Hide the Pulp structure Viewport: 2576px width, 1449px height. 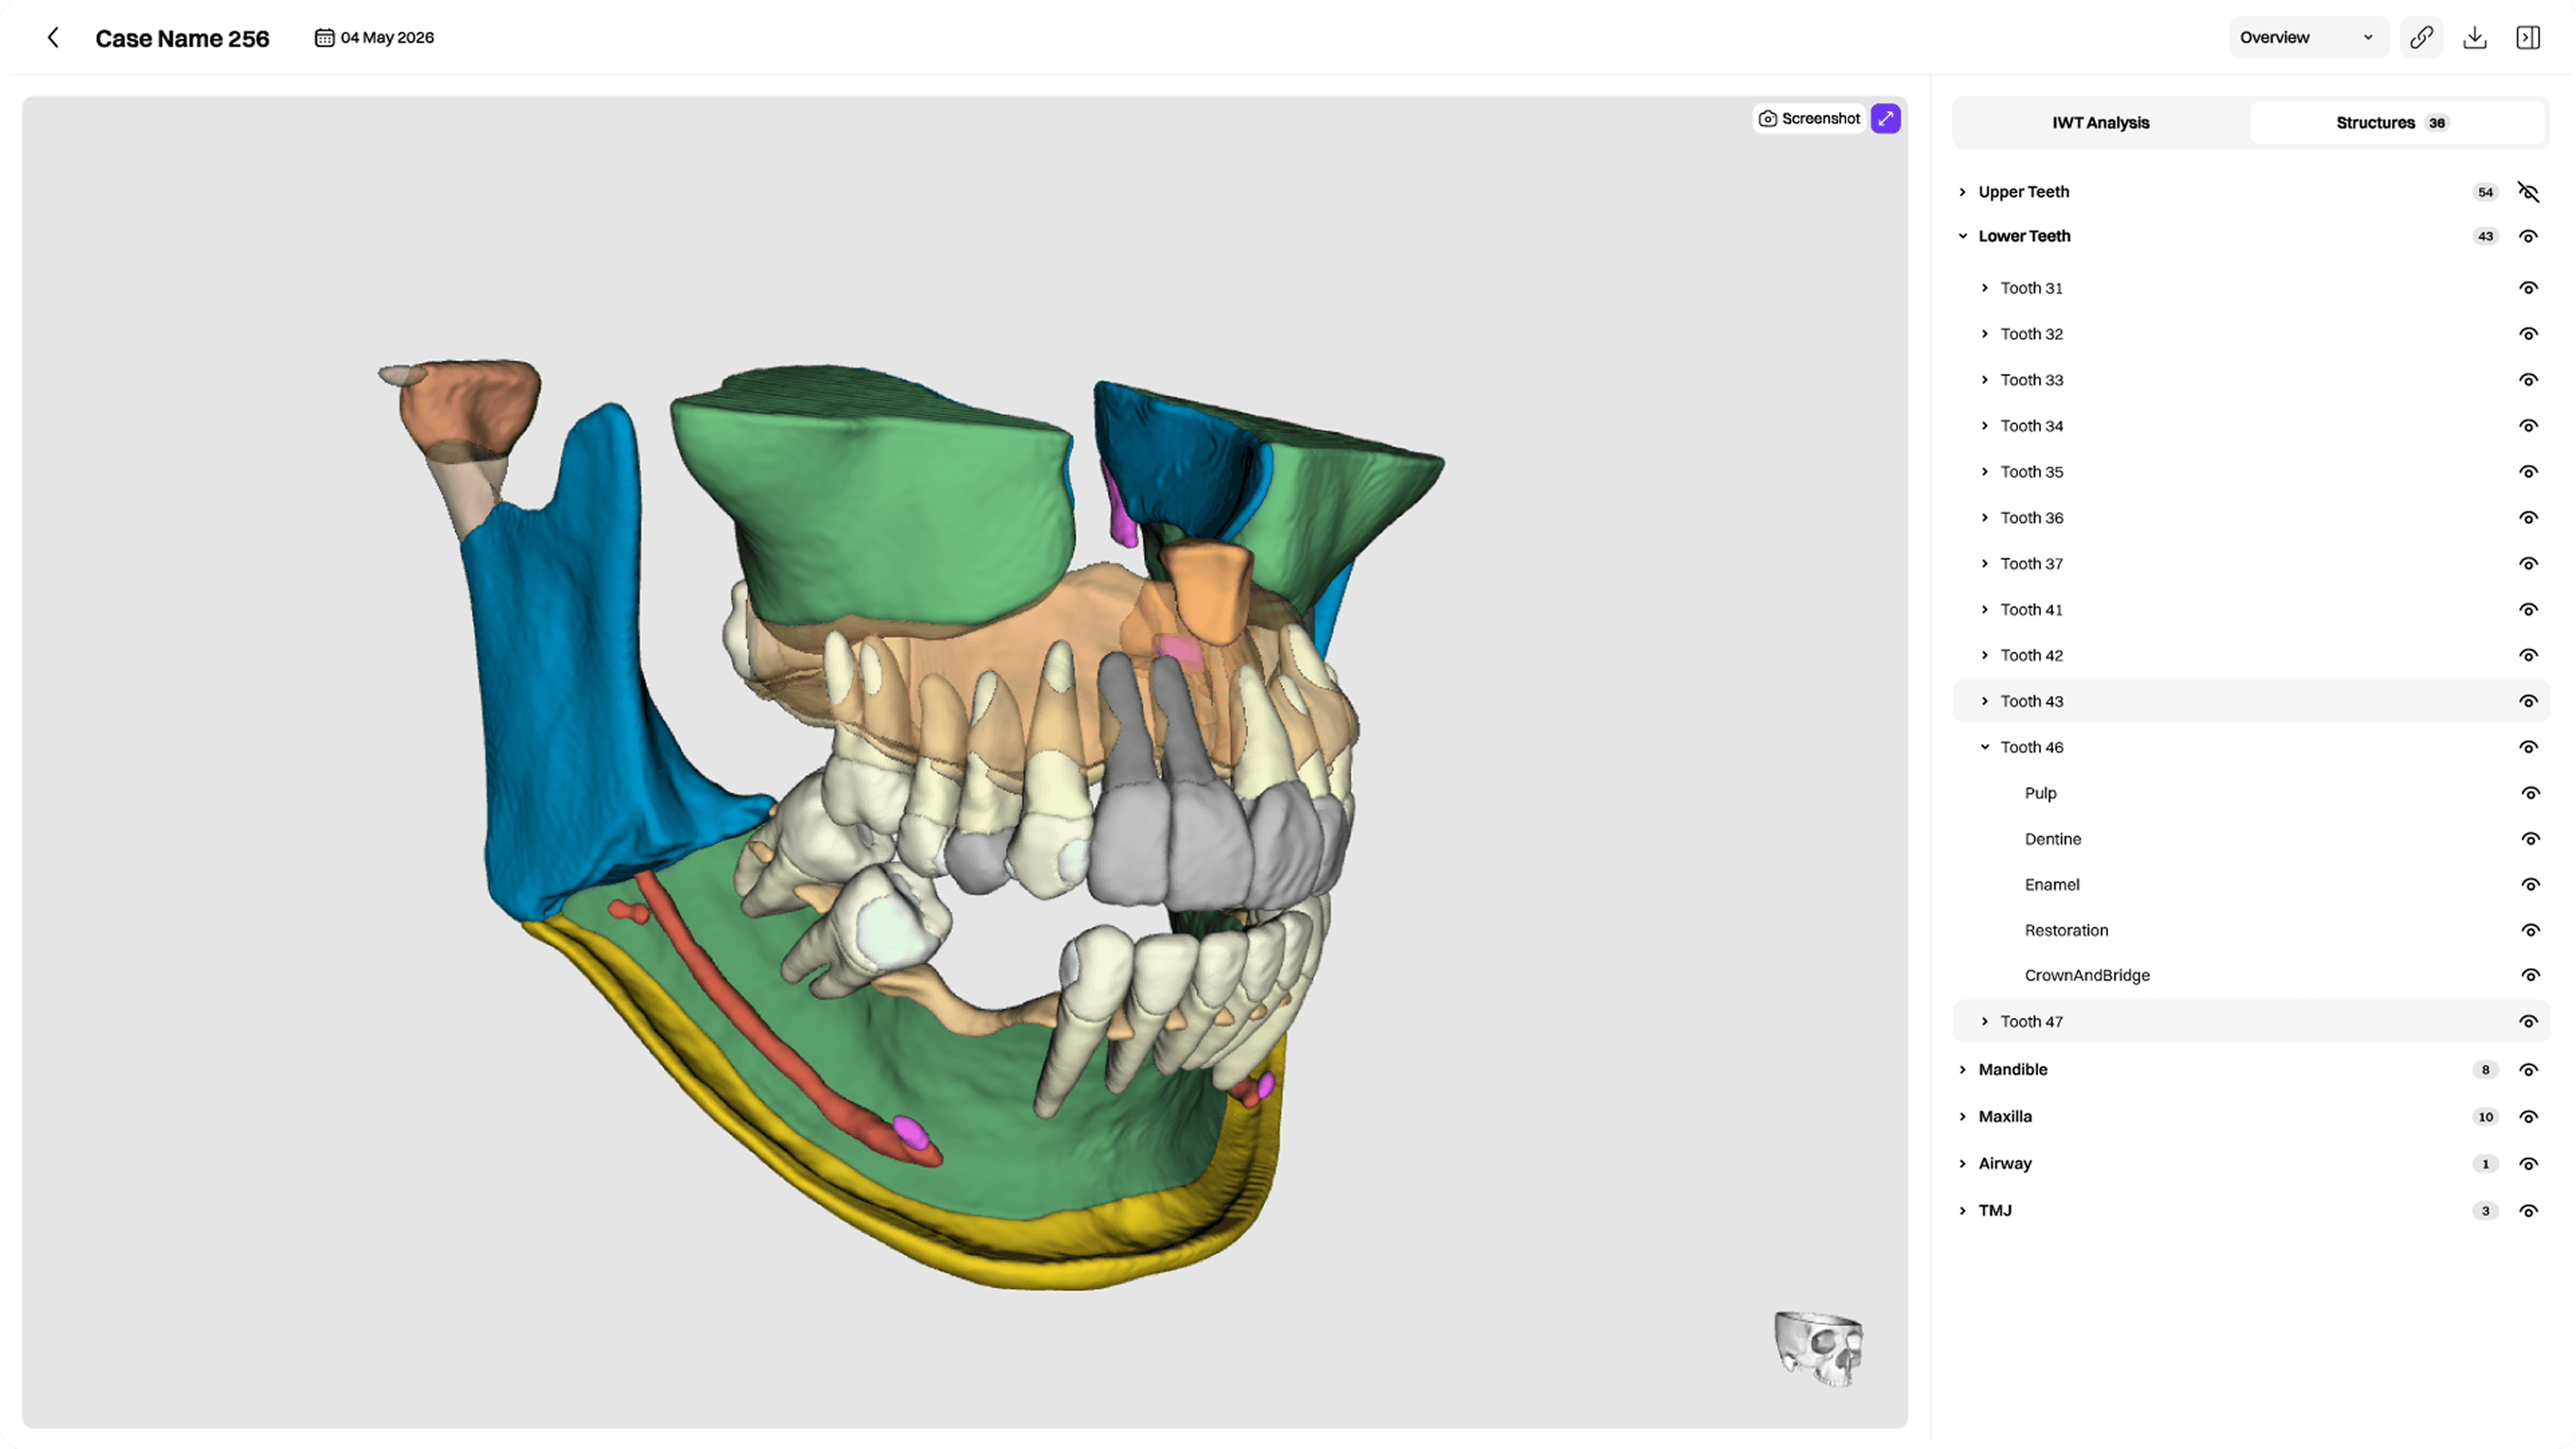(x=2530, y=794)
